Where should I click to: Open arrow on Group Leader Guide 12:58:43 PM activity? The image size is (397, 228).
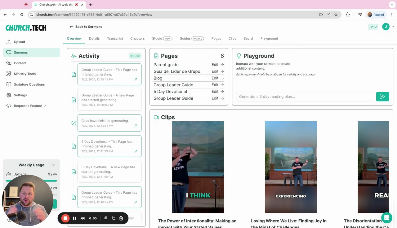[136, 80]
